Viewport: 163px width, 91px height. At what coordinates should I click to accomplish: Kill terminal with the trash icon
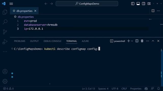pos(142,41)
